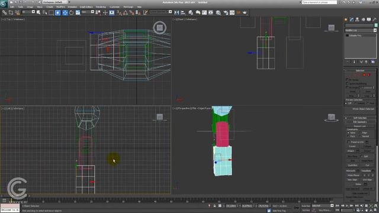This screenshot has width=379, height=213.
Task: Toggle the Angle Snap icon
Action: 126,12
